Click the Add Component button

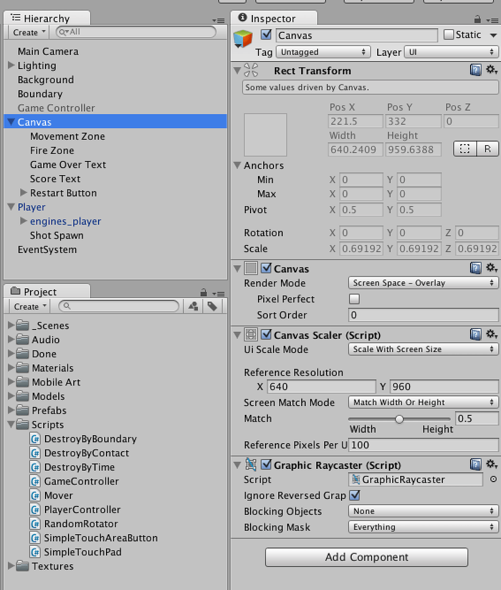(x=366, y=557)
